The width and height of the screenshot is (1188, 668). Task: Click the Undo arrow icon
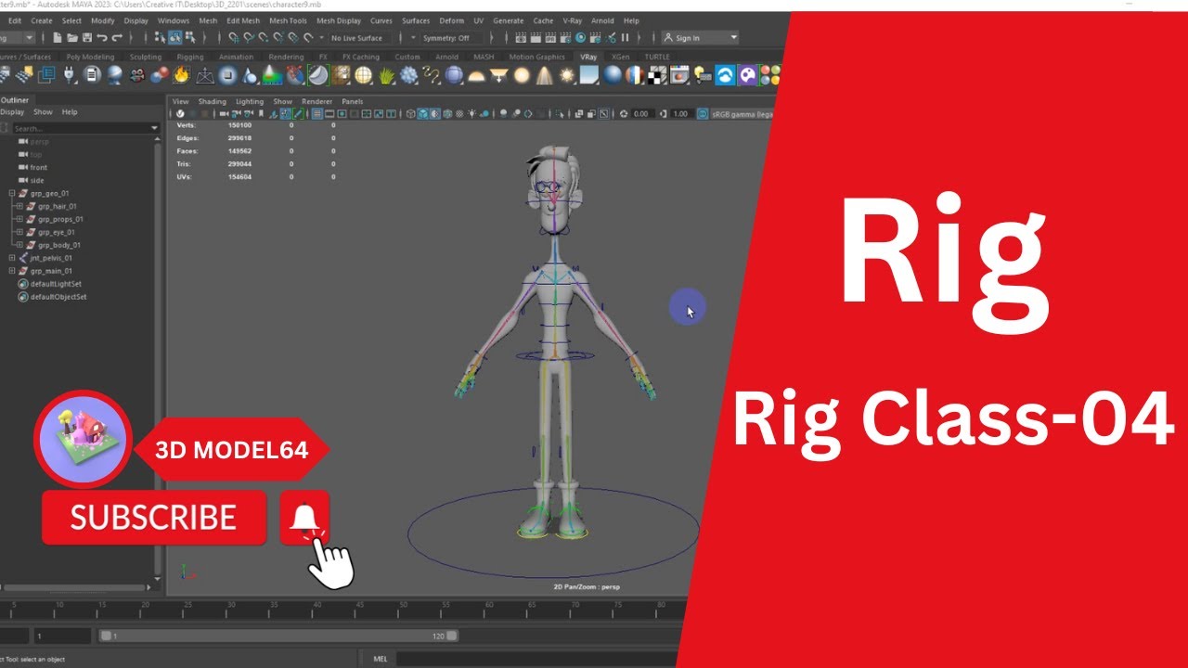101,38
